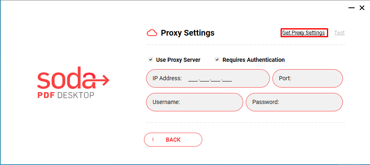Click the left chevron inside the Back button

(x=153, y=140)
